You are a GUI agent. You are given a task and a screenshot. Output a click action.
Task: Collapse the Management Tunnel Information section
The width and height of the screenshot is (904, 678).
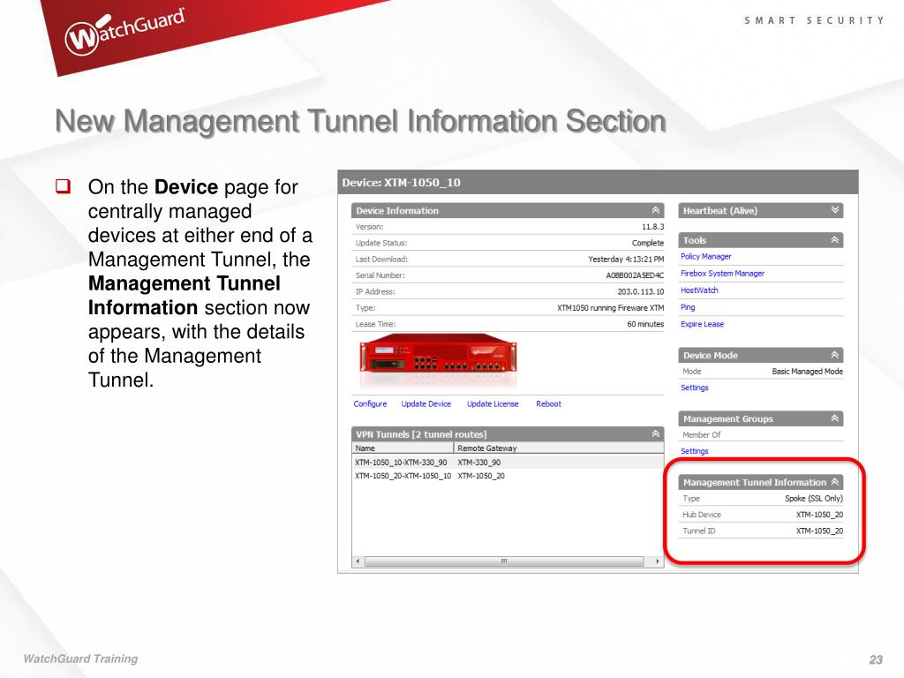click(835, 482)
